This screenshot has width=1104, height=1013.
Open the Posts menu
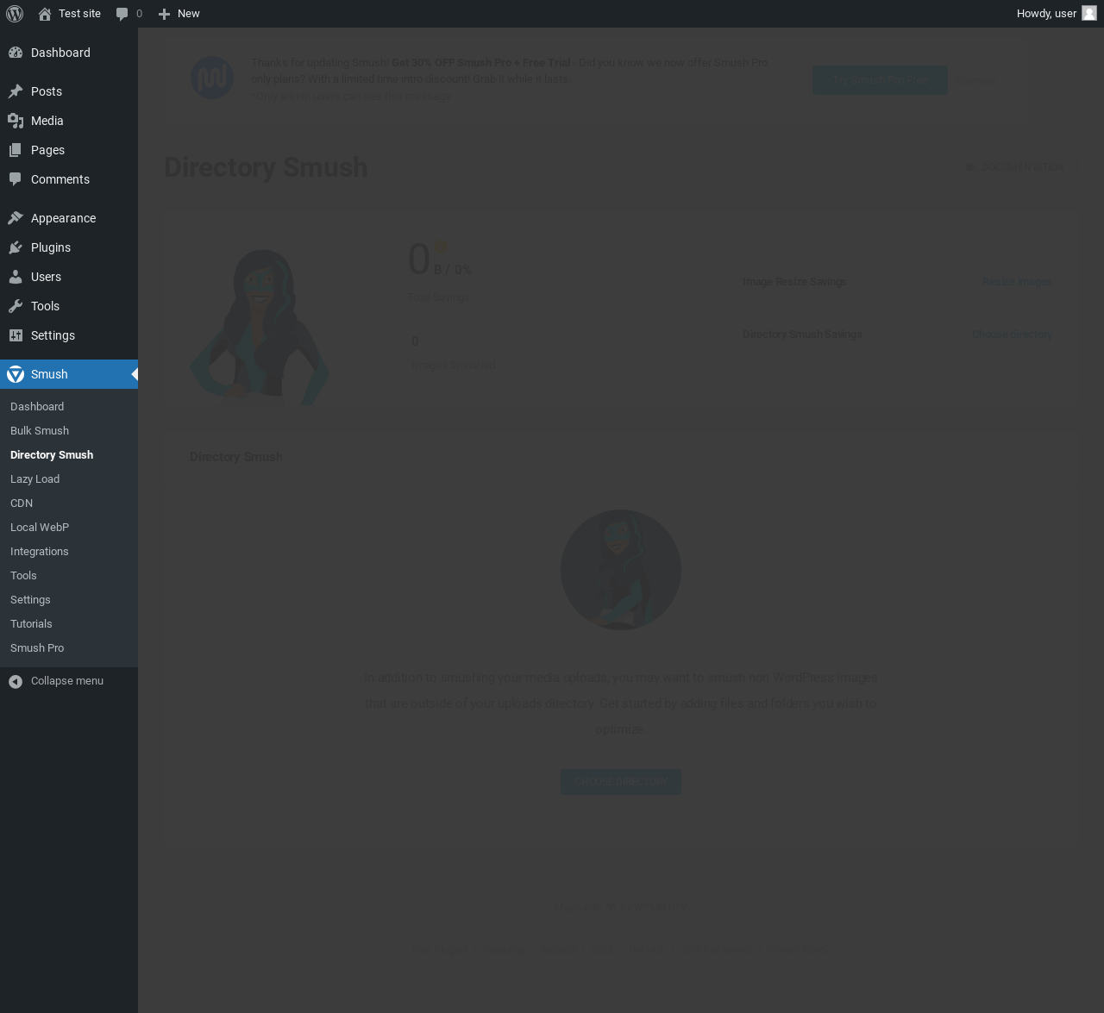tap(69, 91)
